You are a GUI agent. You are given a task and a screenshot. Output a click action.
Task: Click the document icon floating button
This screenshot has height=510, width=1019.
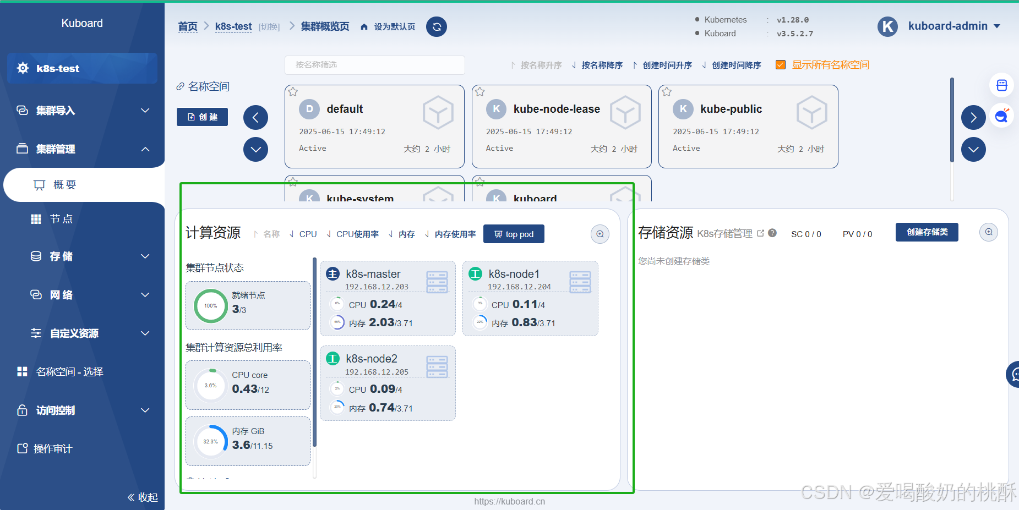point(1001,85)
